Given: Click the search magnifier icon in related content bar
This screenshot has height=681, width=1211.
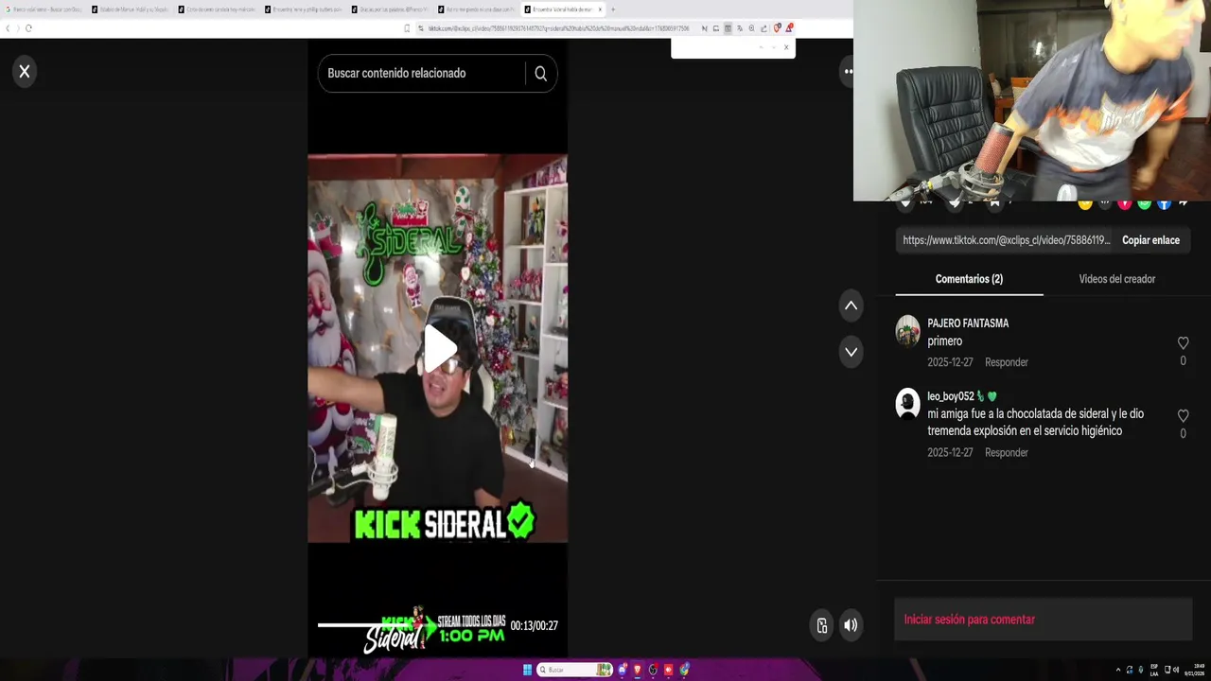Looking at the screenshot, I should coord(540,74).
